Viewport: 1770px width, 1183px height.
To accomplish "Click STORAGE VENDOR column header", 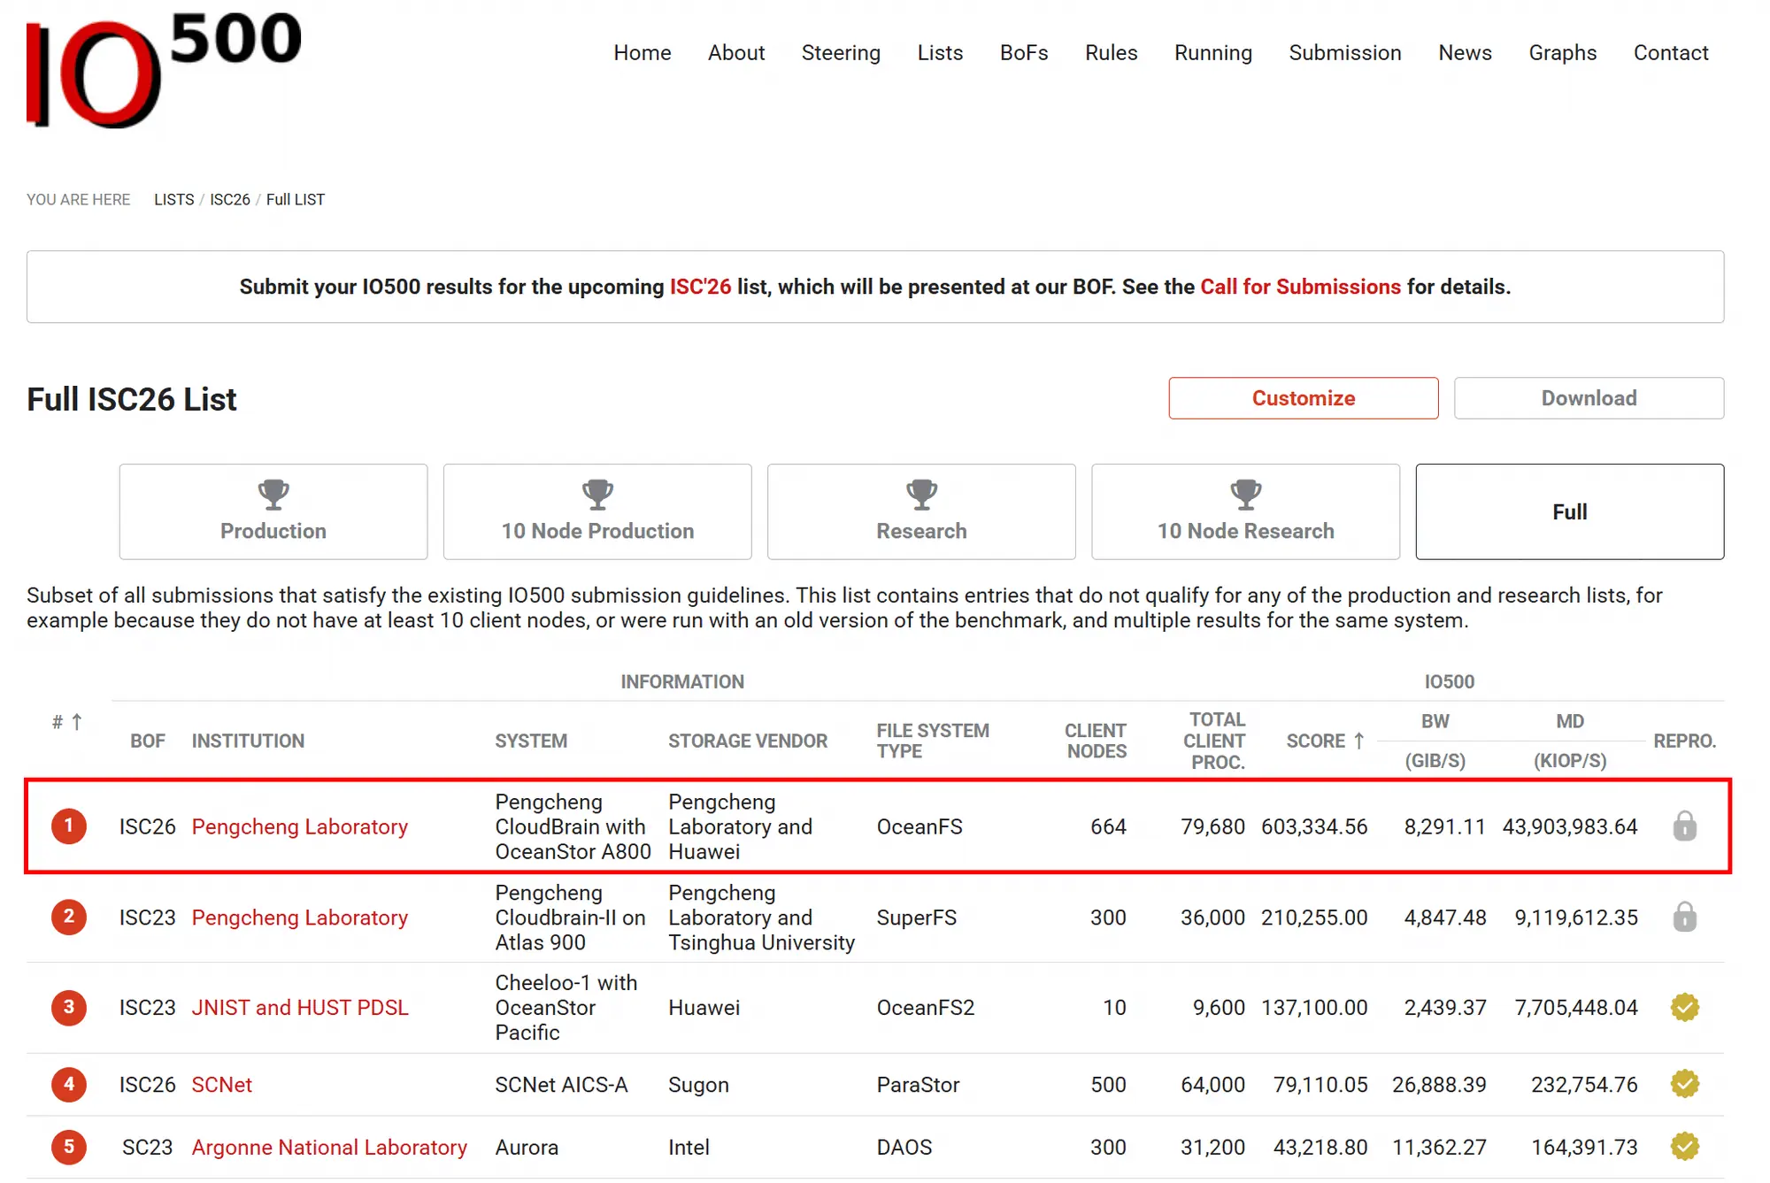I will (x=748, y=741).
